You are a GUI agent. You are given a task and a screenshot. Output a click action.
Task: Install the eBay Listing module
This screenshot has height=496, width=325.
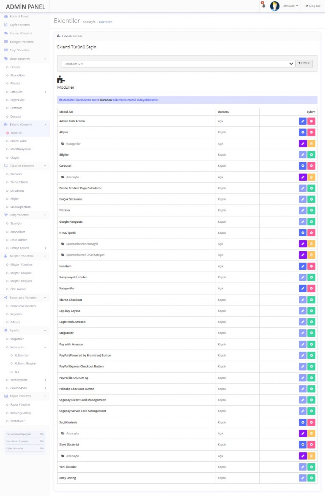click(x=311, y=478)
